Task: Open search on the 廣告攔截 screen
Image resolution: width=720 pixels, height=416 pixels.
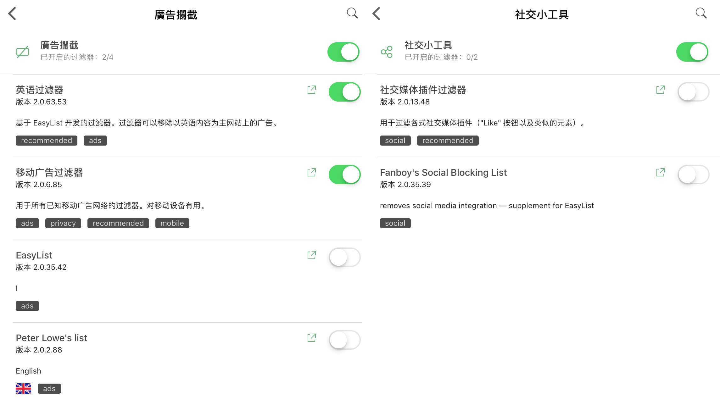Action: pyautogui.click(x=352, y=13)
